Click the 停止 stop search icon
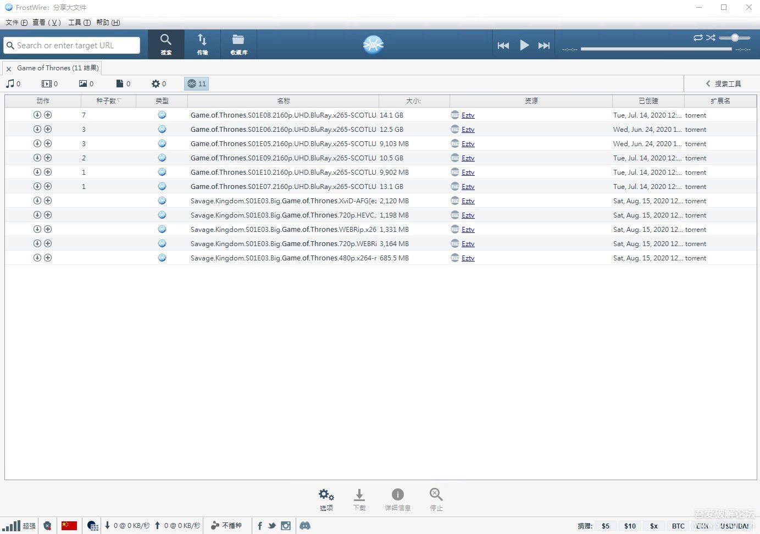The width and height of the screenshot is (760, 534). tap(436, 499)
